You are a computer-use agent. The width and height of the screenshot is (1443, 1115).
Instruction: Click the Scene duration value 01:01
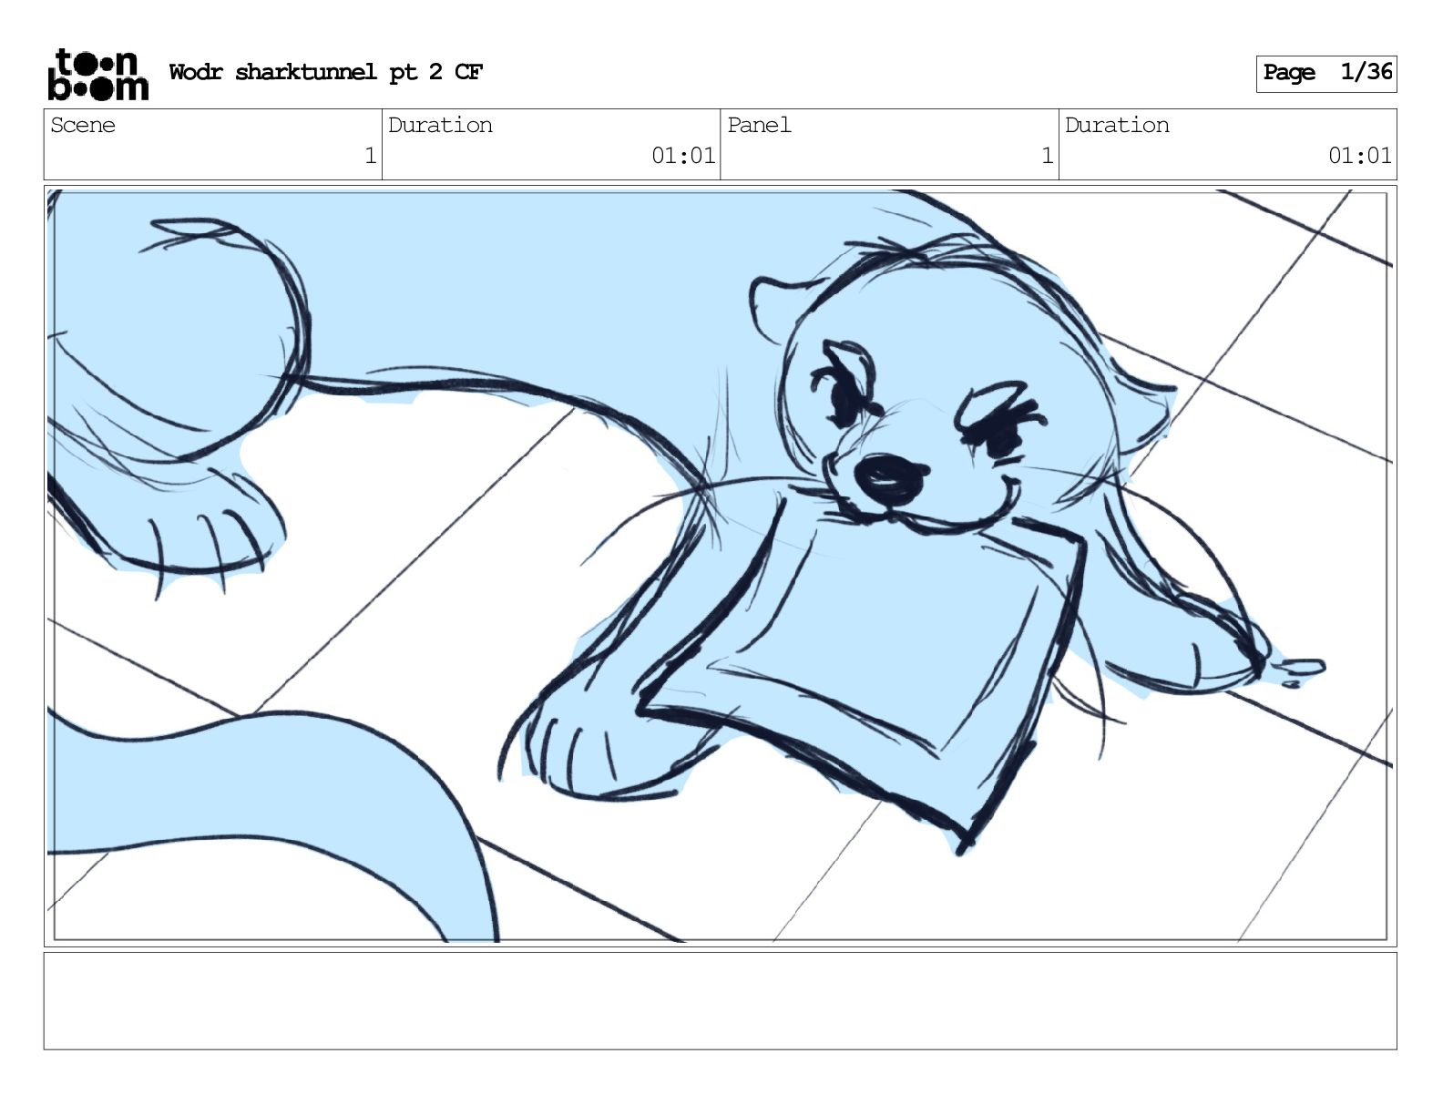pyautogui.click(x=683, y=156)
